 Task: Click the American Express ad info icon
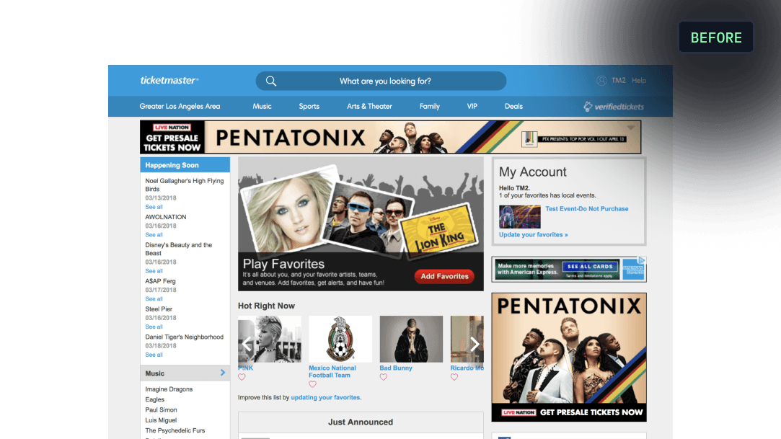pyautogui.click(x=642, y=260)
